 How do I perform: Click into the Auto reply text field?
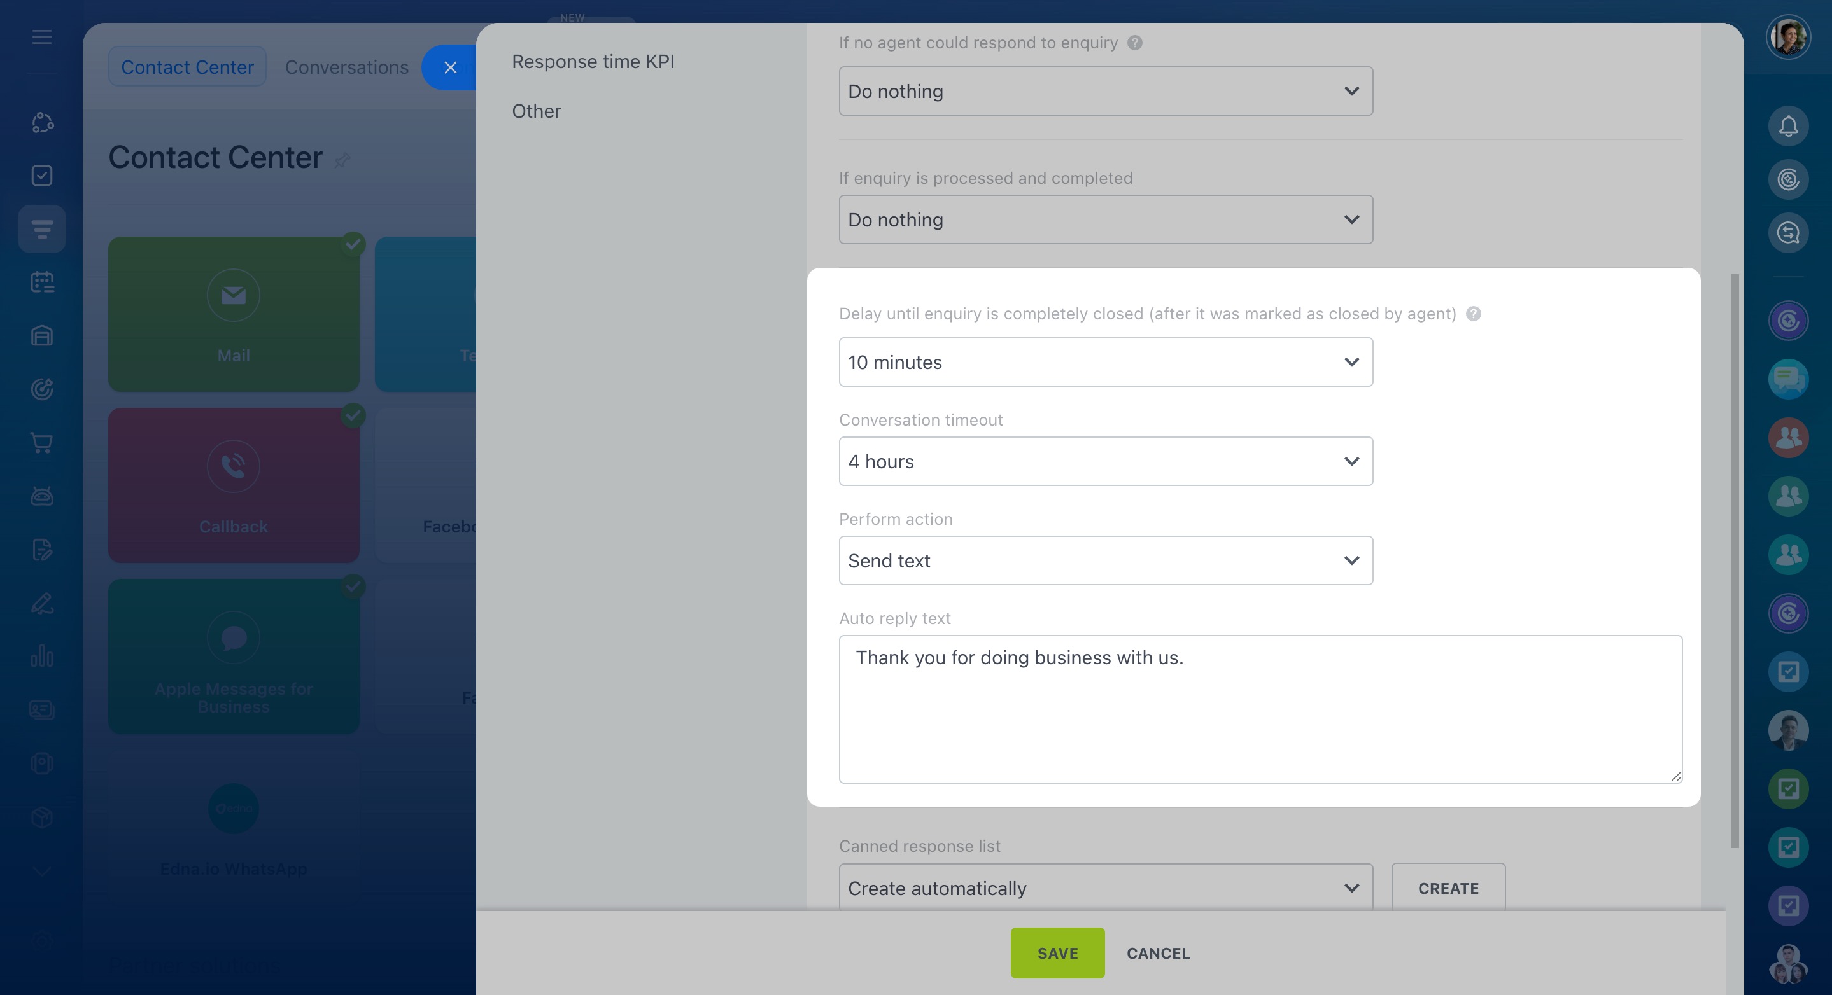pos(1260,709)
